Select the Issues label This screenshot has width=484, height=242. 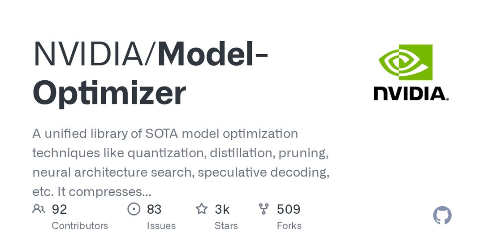[161, 225]
